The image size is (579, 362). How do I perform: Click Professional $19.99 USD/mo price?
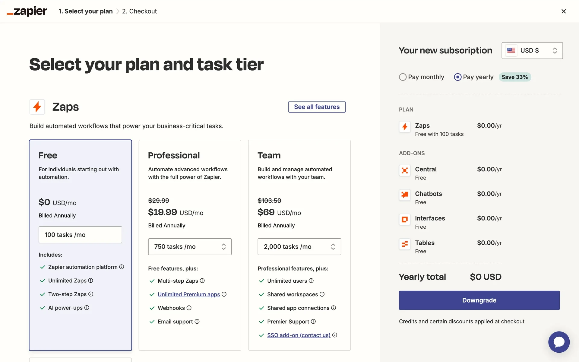pos(176,212)
